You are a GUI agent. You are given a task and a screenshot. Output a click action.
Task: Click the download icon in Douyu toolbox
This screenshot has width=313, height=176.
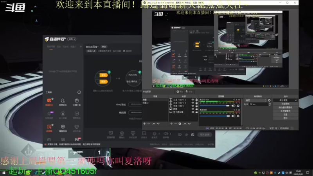pyautogui.click(x=63, y=113)
